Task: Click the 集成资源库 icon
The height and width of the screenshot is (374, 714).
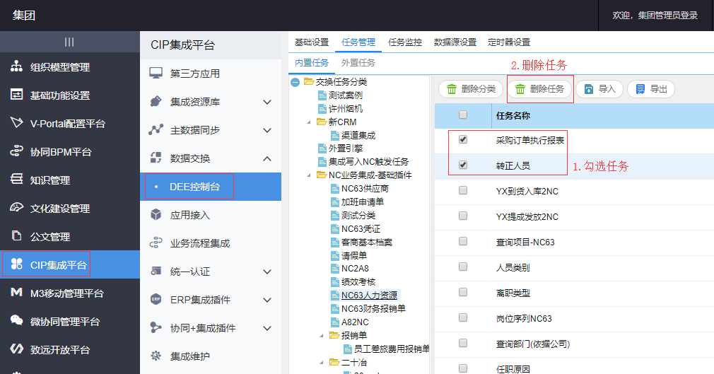Action: pos(156,102)
